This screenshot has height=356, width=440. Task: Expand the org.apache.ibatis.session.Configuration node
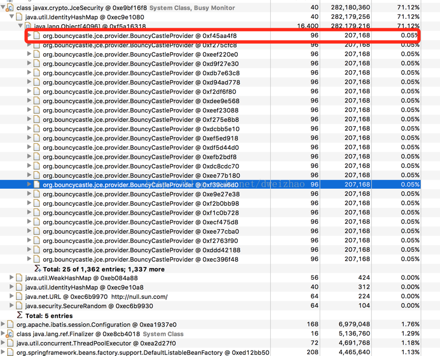point(3,324)
